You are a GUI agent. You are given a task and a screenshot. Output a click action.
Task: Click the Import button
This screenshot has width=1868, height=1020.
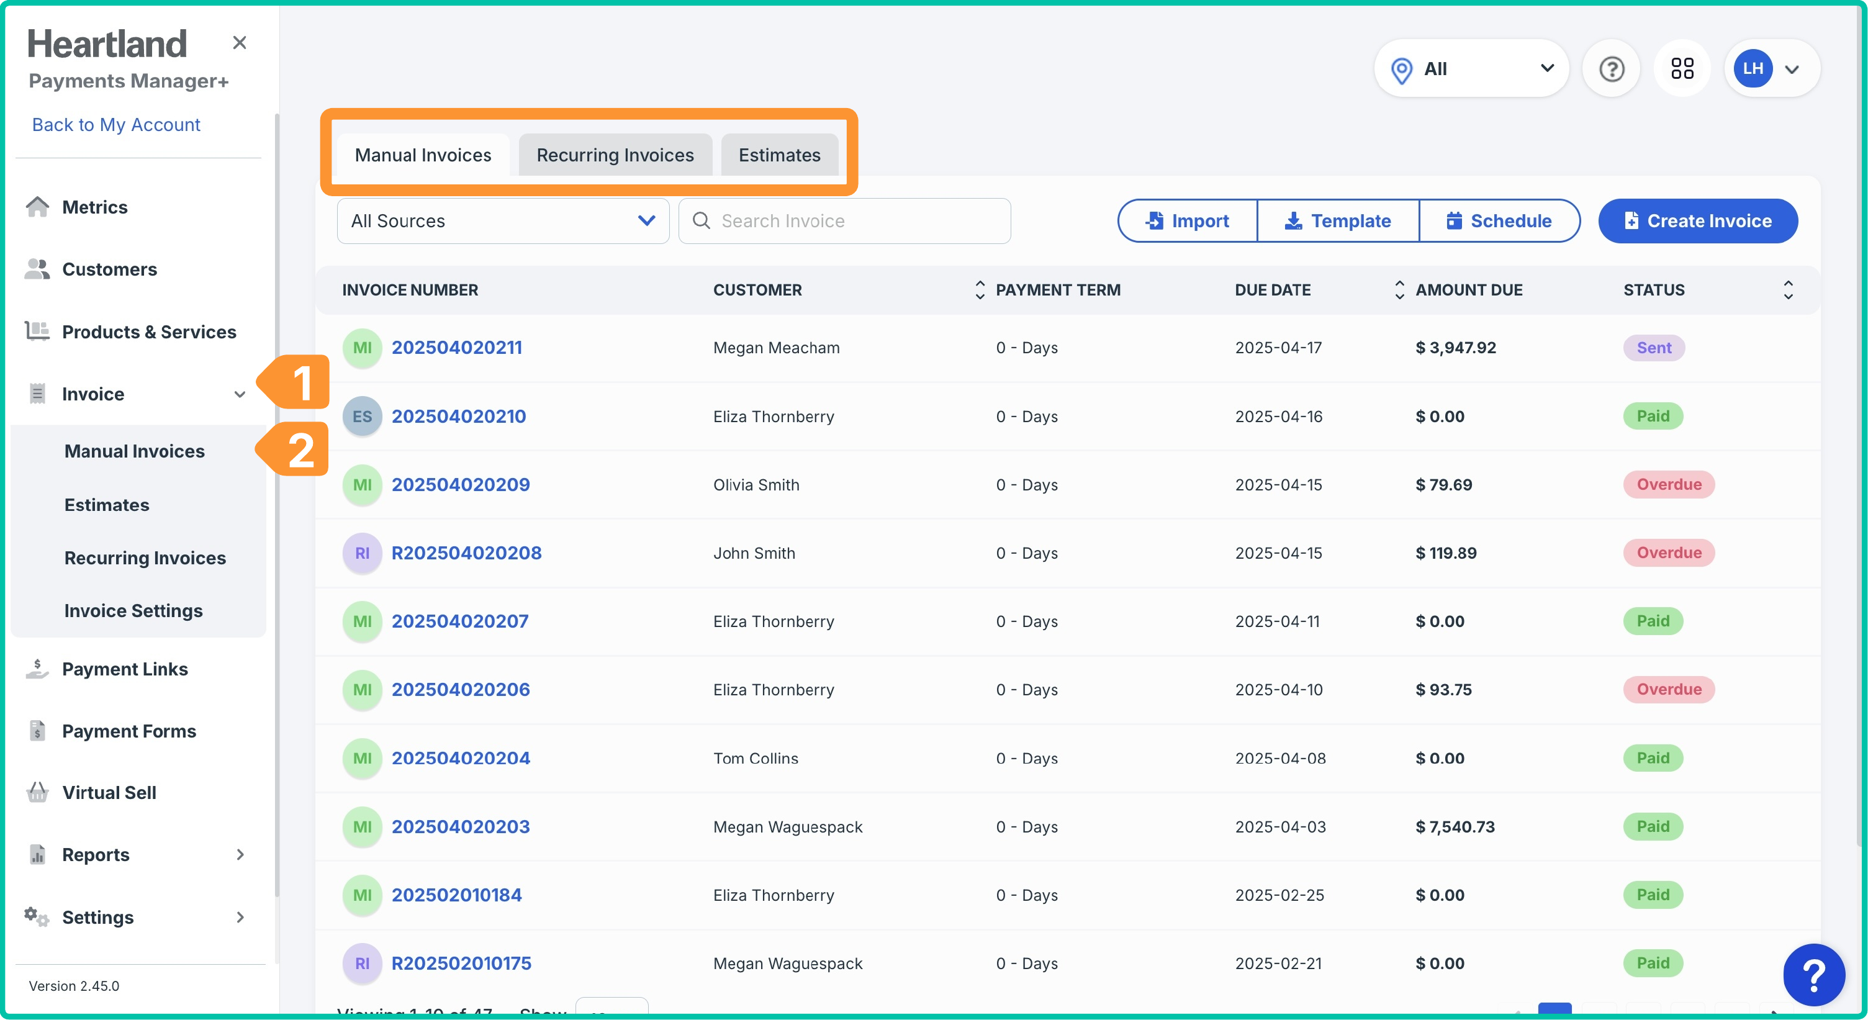pyautogui.click(x=1188, y=221)
